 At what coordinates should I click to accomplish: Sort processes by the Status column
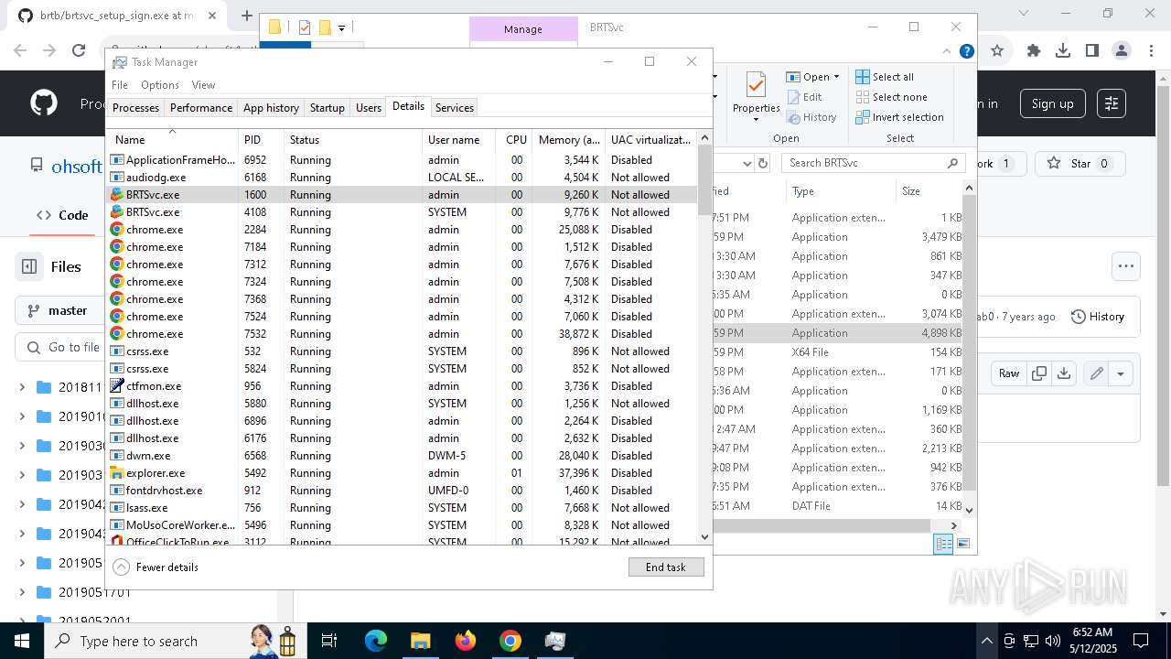352,139
